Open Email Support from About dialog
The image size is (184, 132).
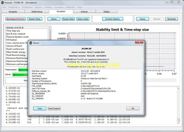[x=54, y=109]
